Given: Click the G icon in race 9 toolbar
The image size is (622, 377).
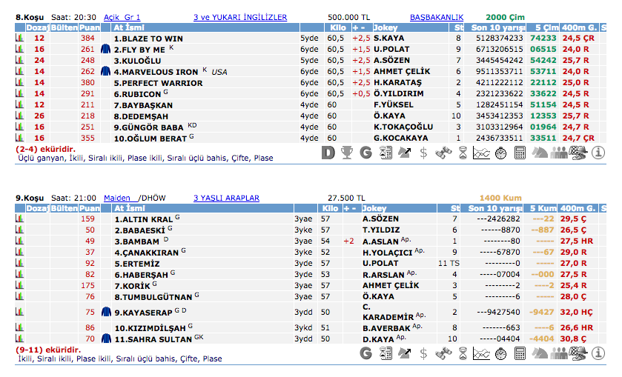Looking at the screenshot, I should click(x=365, y=353).
